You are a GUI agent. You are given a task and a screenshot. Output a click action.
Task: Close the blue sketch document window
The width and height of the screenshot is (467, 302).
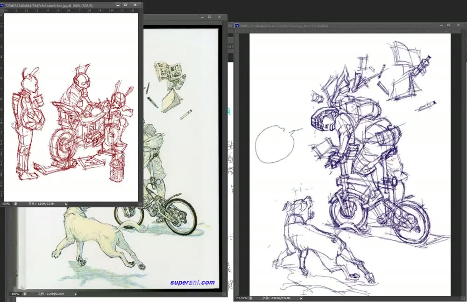pos(459,25)
